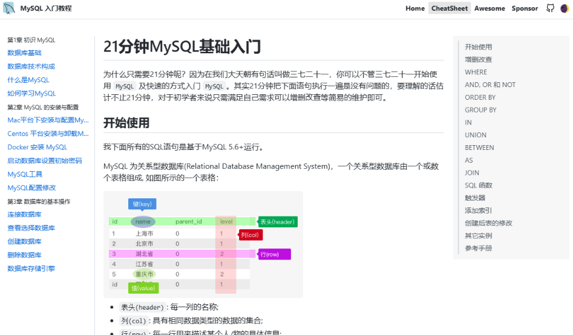Click the 21分钟MySQL基础入门 page title
The height and width of the screenshot is (335, 573).
[x=182, y=47]
